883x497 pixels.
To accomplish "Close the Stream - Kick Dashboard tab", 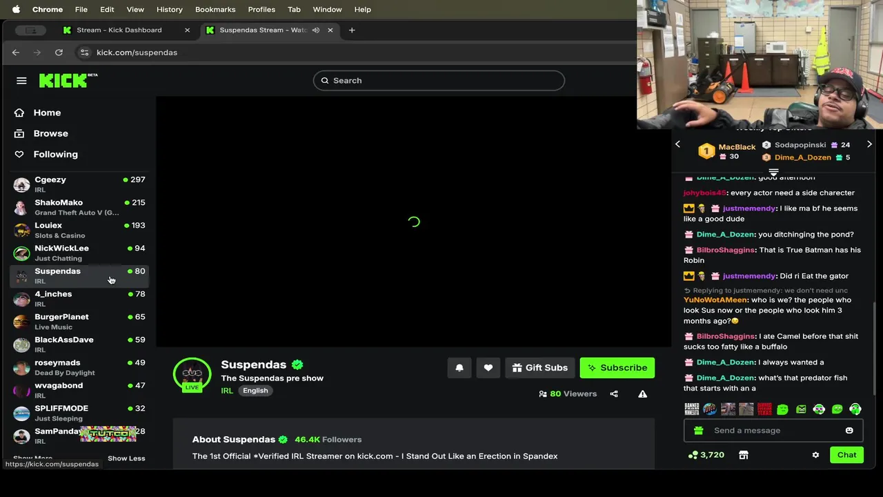I will pos(187,30).
